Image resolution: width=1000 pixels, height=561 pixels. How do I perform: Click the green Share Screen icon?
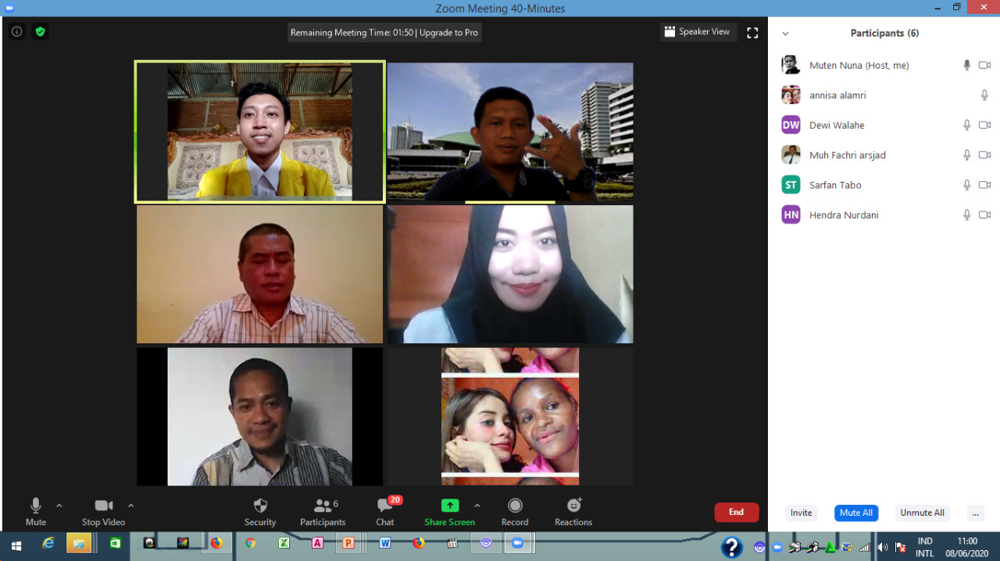coord(449,506)
